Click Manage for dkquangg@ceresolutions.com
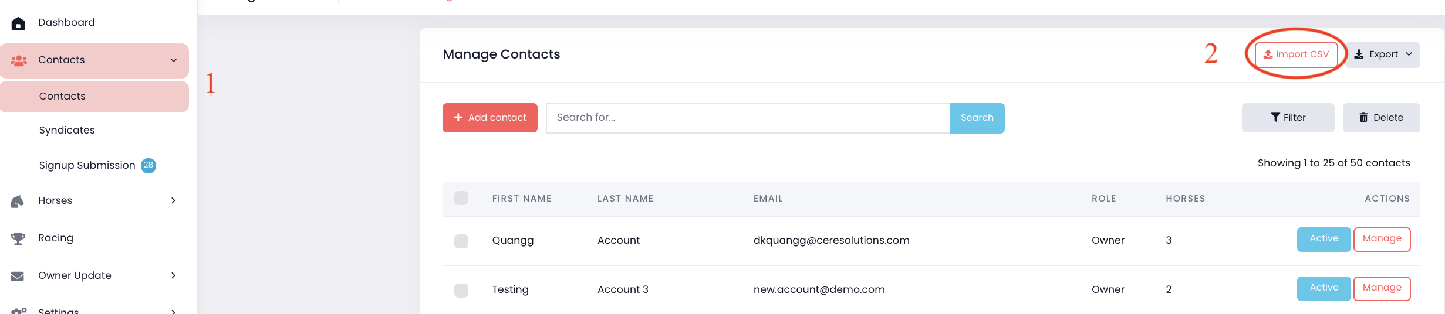 [x=1382, y=239]
